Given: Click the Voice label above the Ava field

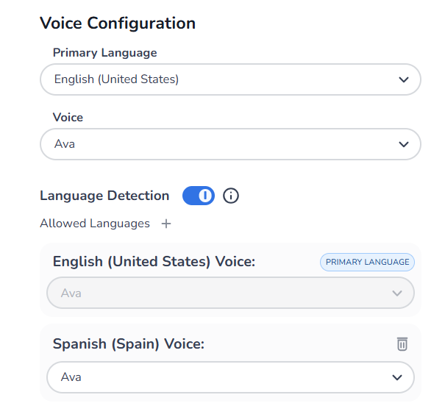Looking at the screenshot, I should 68,118.
